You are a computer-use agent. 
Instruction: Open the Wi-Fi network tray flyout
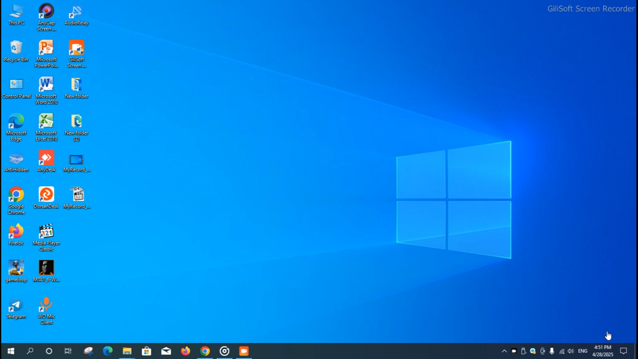click(562, 351)
